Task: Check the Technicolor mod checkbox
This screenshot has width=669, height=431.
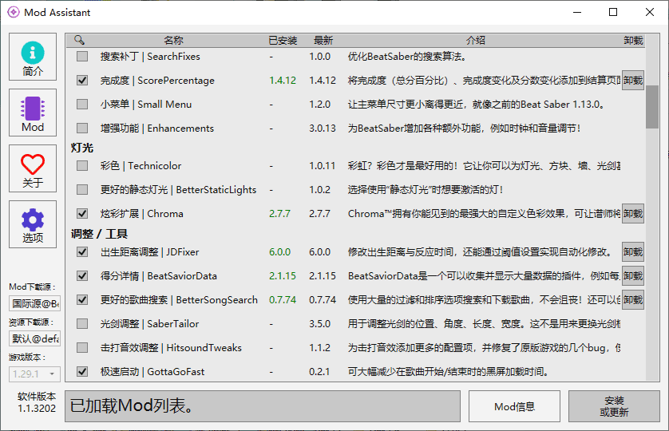Action: 82,165
